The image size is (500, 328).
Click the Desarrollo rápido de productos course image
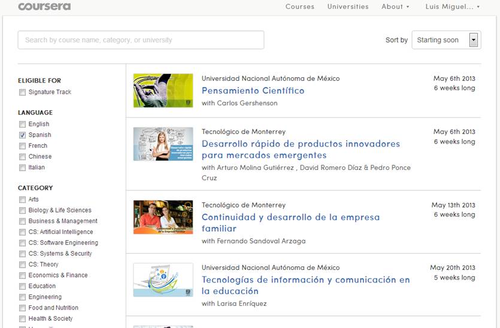click(x=163, y=144)
